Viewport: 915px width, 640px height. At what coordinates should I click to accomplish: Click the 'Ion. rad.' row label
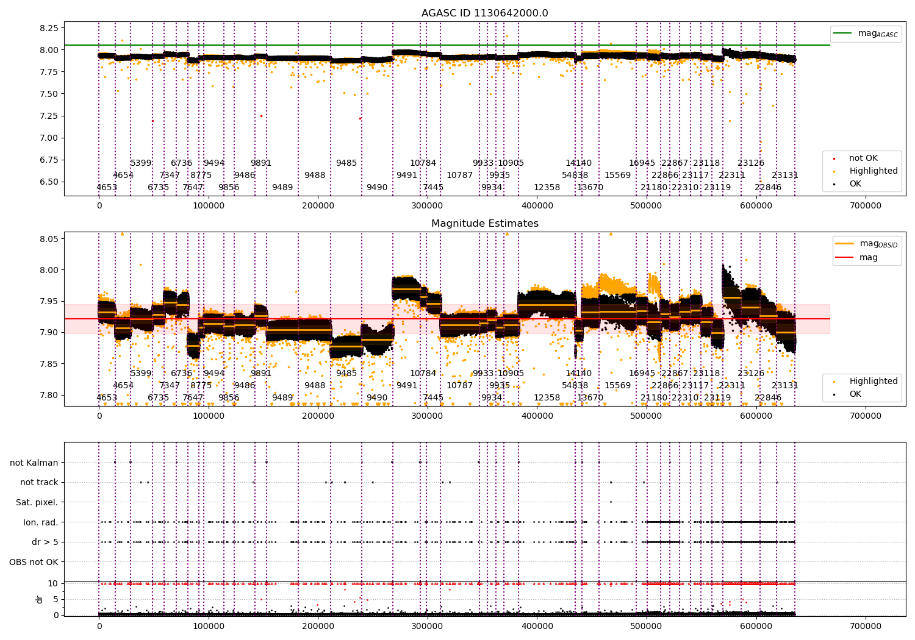pos(41,522)
